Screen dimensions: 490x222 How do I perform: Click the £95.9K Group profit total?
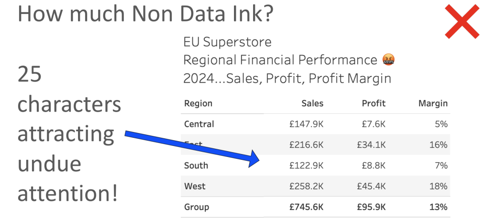[x=371, y=207]
